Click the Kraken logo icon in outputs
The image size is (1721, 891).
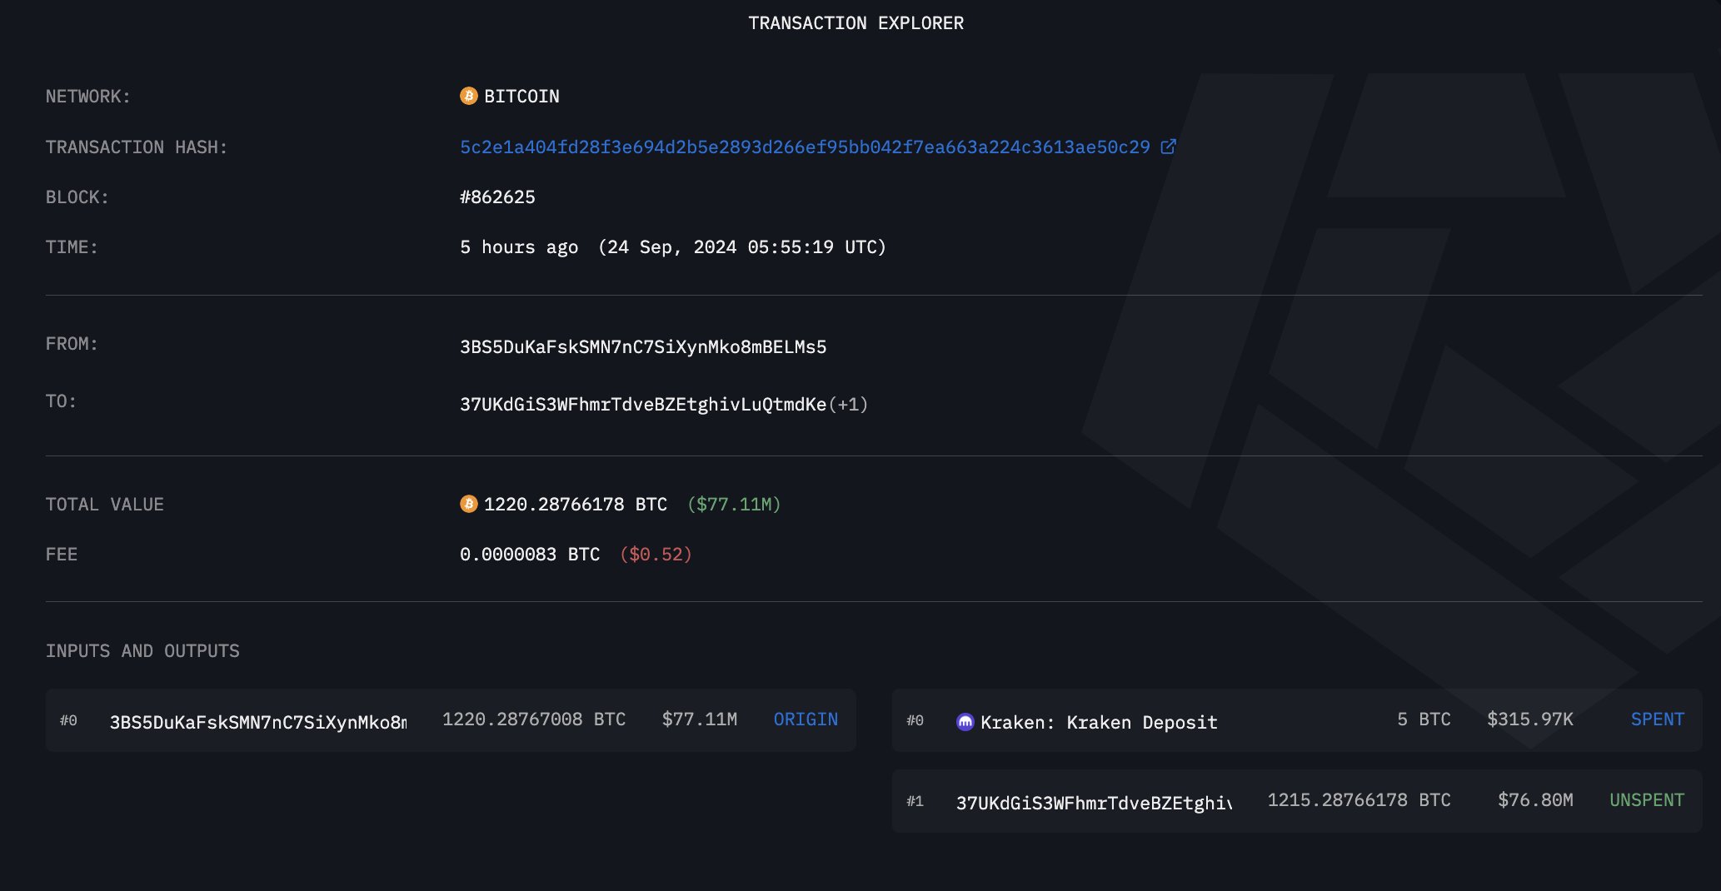click(965, 721)
